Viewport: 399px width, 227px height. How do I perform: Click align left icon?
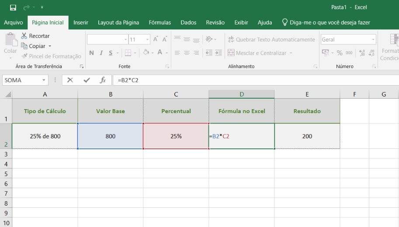tap(177, 53)
